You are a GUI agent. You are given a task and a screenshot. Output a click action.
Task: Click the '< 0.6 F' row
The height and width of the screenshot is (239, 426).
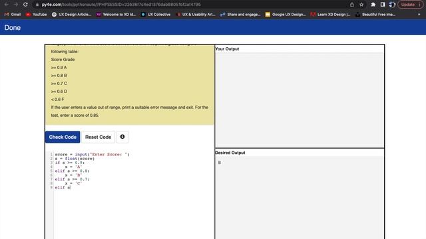click(58, 100)
